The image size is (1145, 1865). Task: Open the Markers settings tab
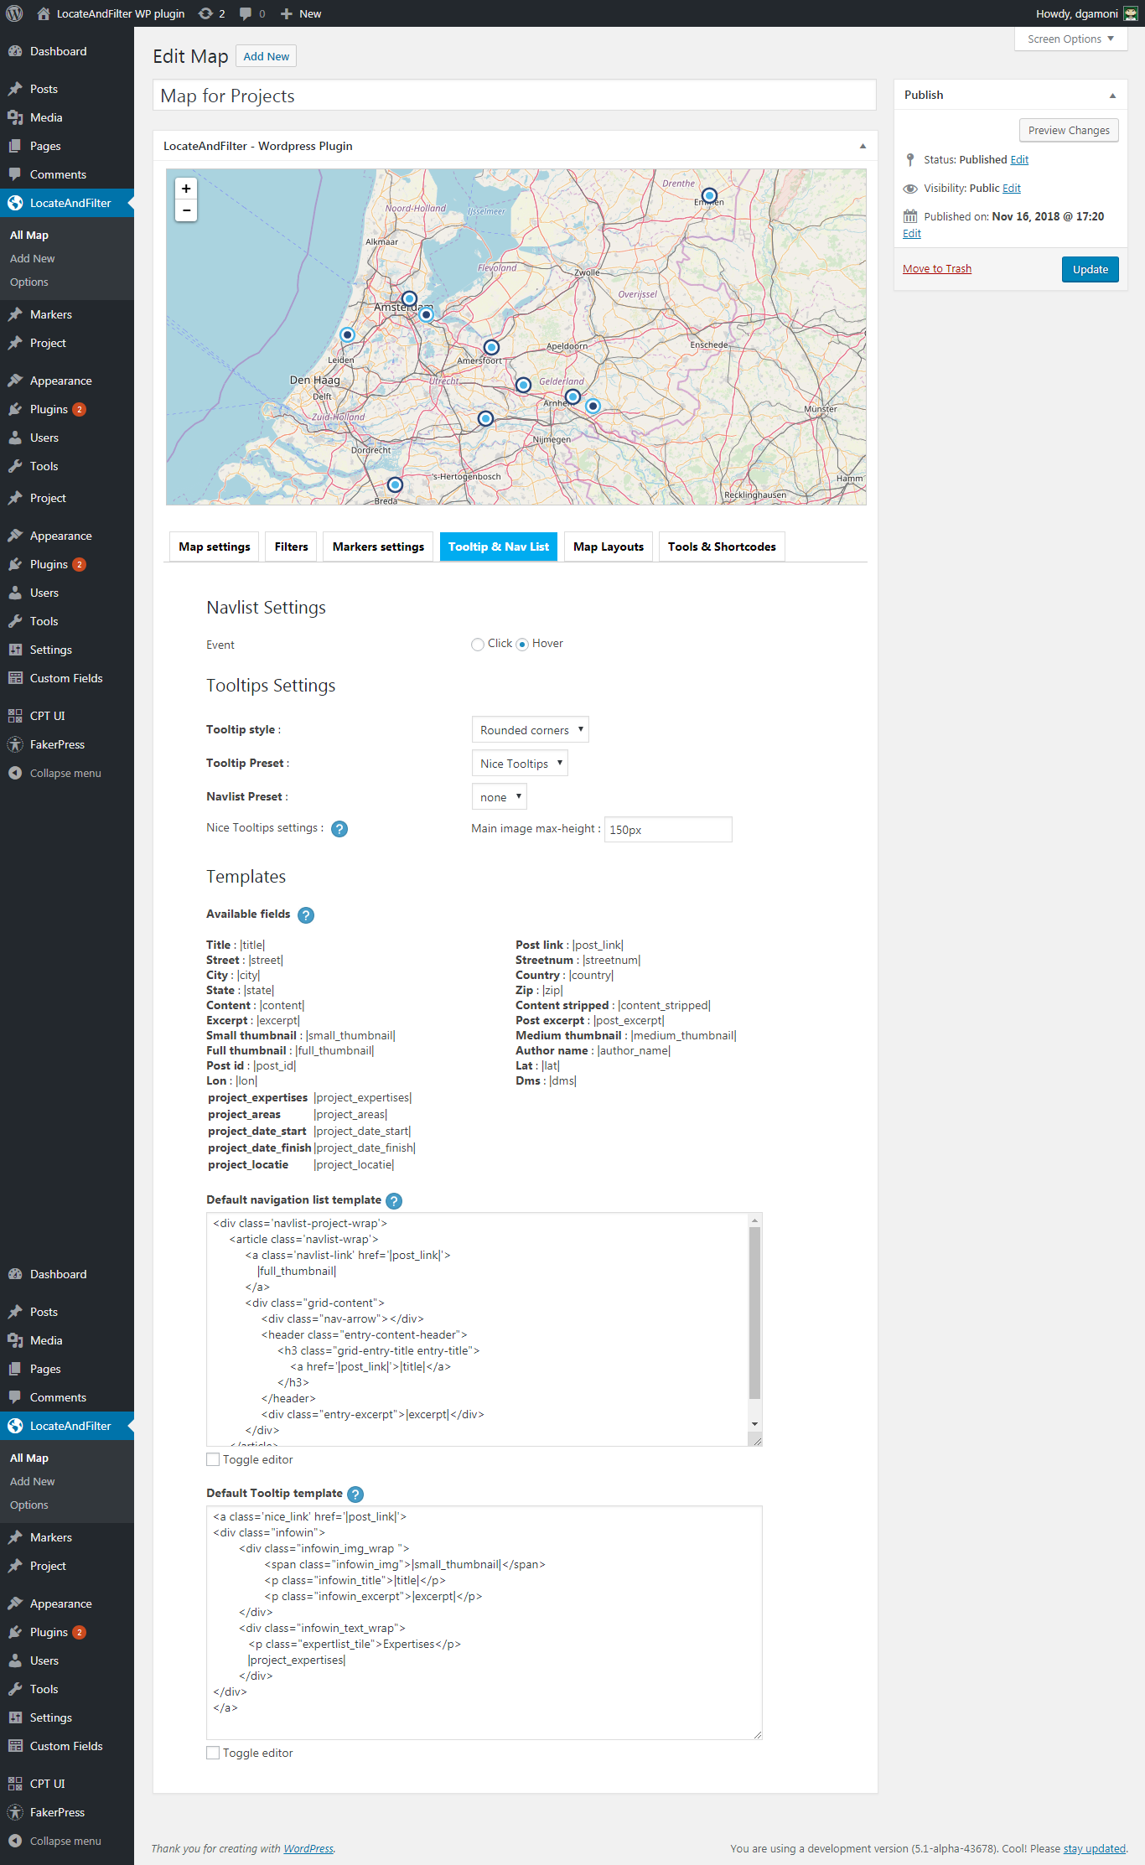(x=378, y=547)
